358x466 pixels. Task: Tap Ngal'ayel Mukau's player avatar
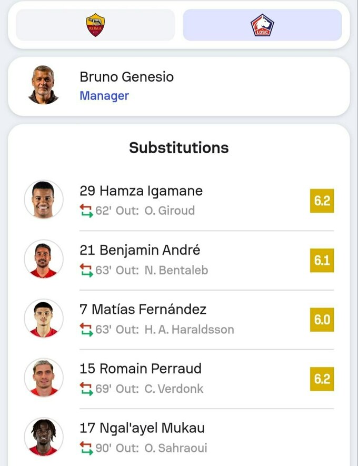[x=43, y=437]
